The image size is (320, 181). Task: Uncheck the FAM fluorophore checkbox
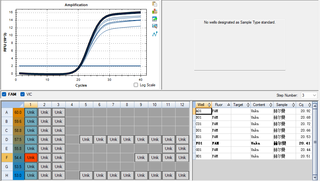tap(4, 94)
